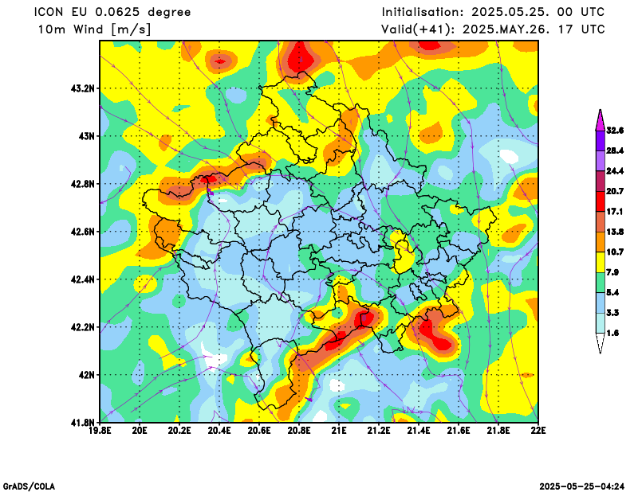Click the 20.7 colorbar value
The width and height of the screenshot is (638, 492).
coord(615,191)
